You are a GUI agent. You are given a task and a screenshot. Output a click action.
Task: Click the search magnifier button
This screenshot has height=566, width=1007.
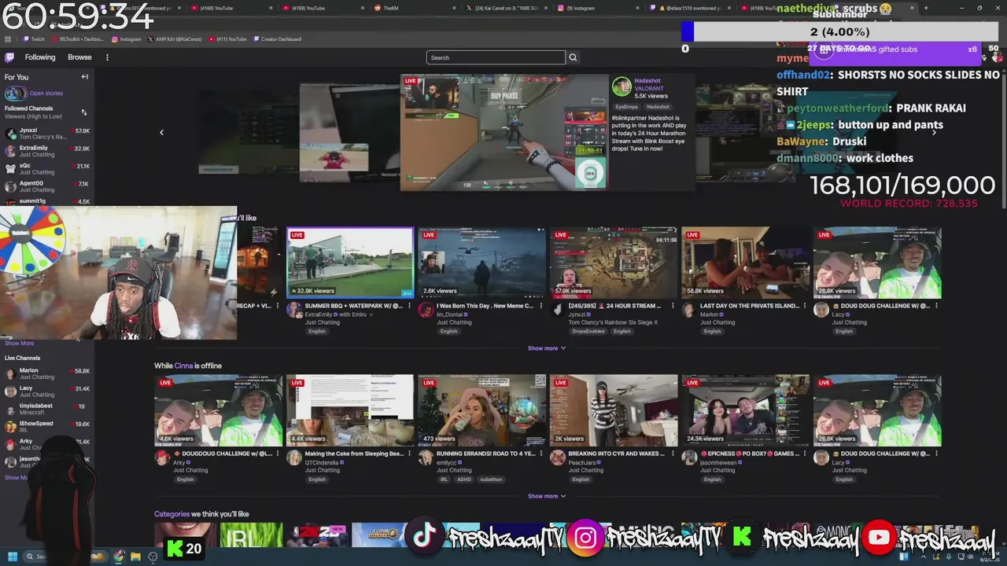tap(573, 57)
